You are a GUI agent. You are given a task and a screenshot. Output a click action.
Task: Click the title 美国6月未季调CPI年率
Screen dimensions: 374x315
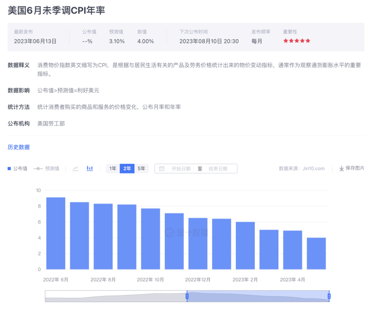[x=56, y=10]
